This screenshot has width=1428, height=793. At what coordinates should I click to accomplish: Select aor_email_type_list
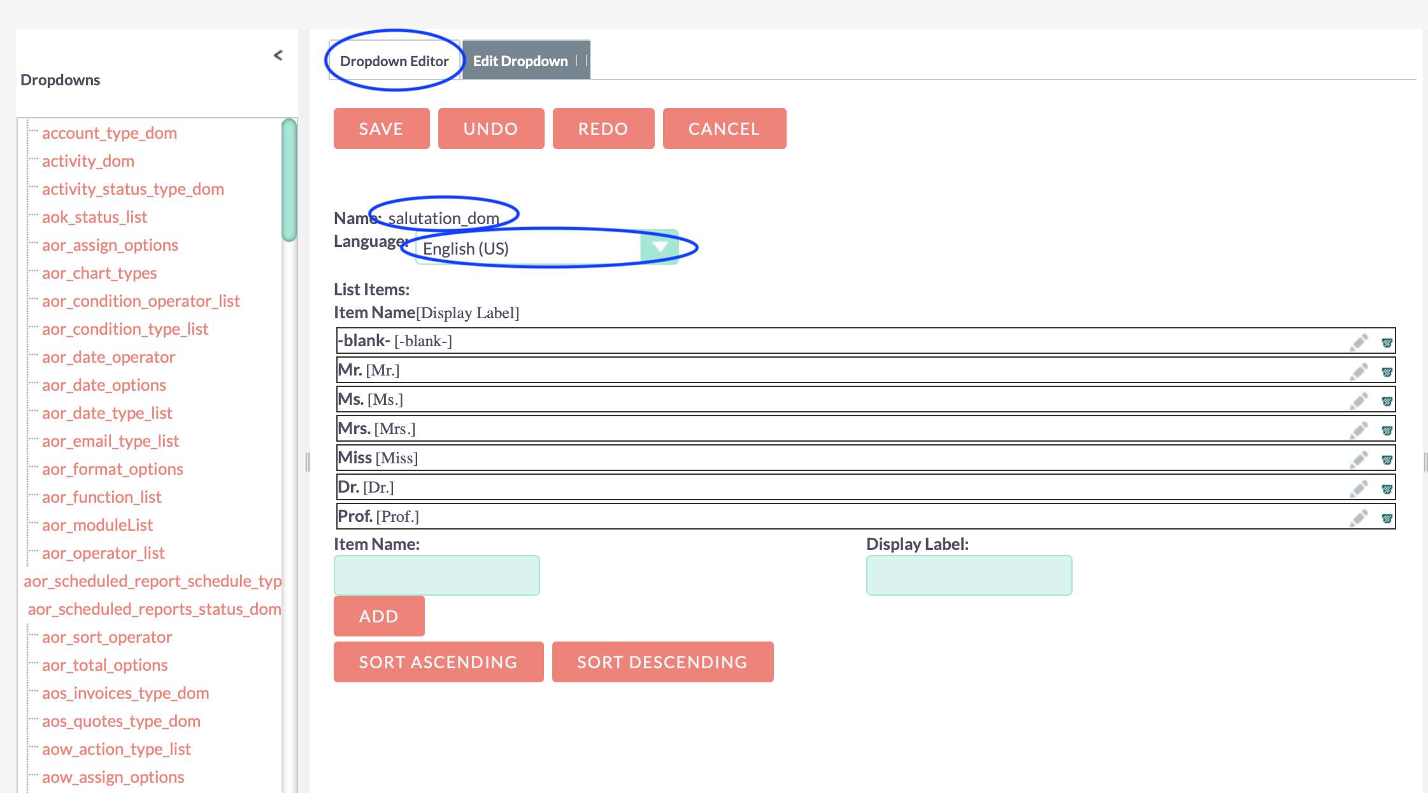(x=110, y=441)
